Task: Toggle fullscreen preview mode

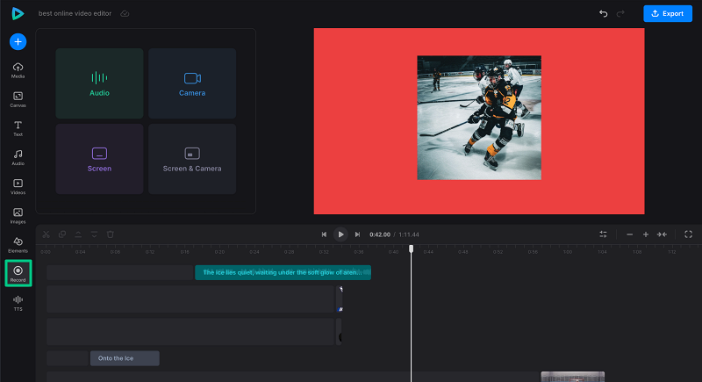Action: pyautogui.click(x=689, y=234)
